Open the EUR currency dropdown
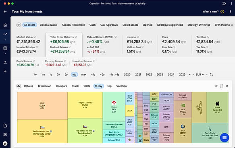 (200, 74)
